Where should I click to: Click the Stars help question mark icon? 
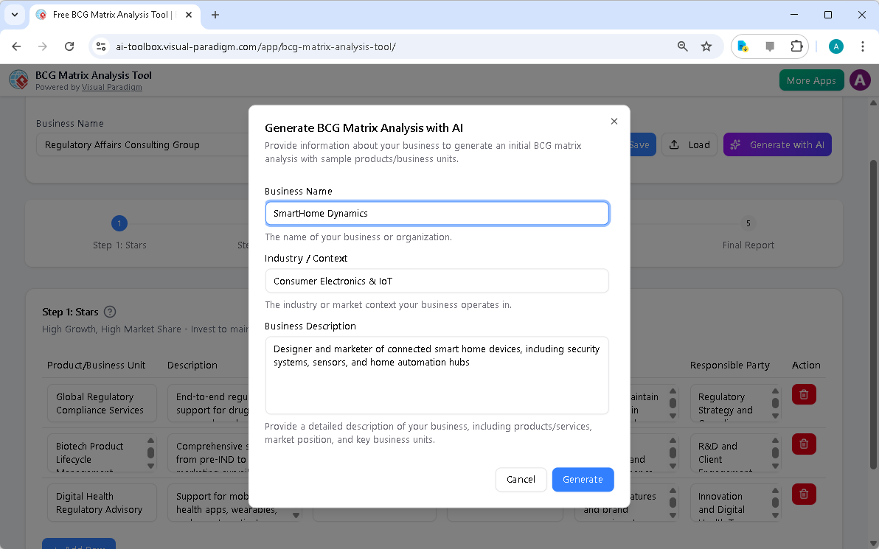(111, 312)
